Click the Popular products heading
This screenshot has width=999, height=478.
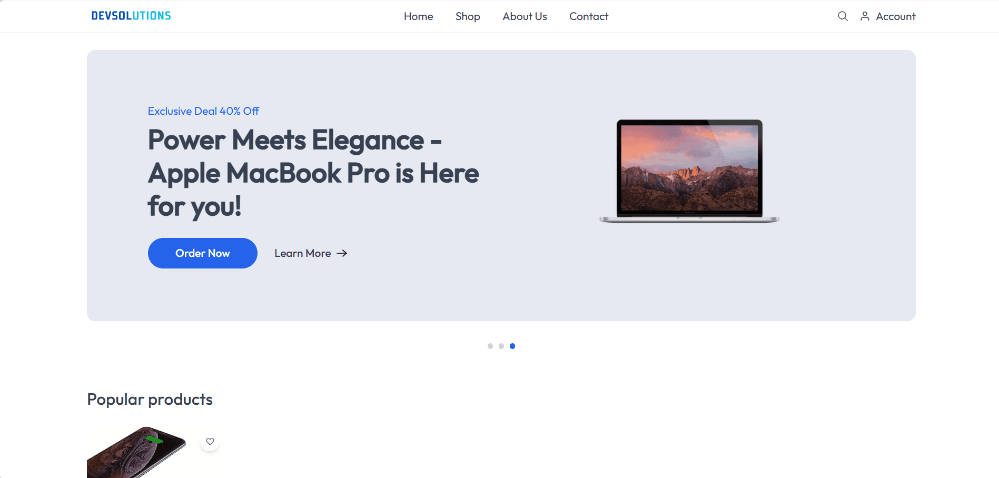coord(150,400)
